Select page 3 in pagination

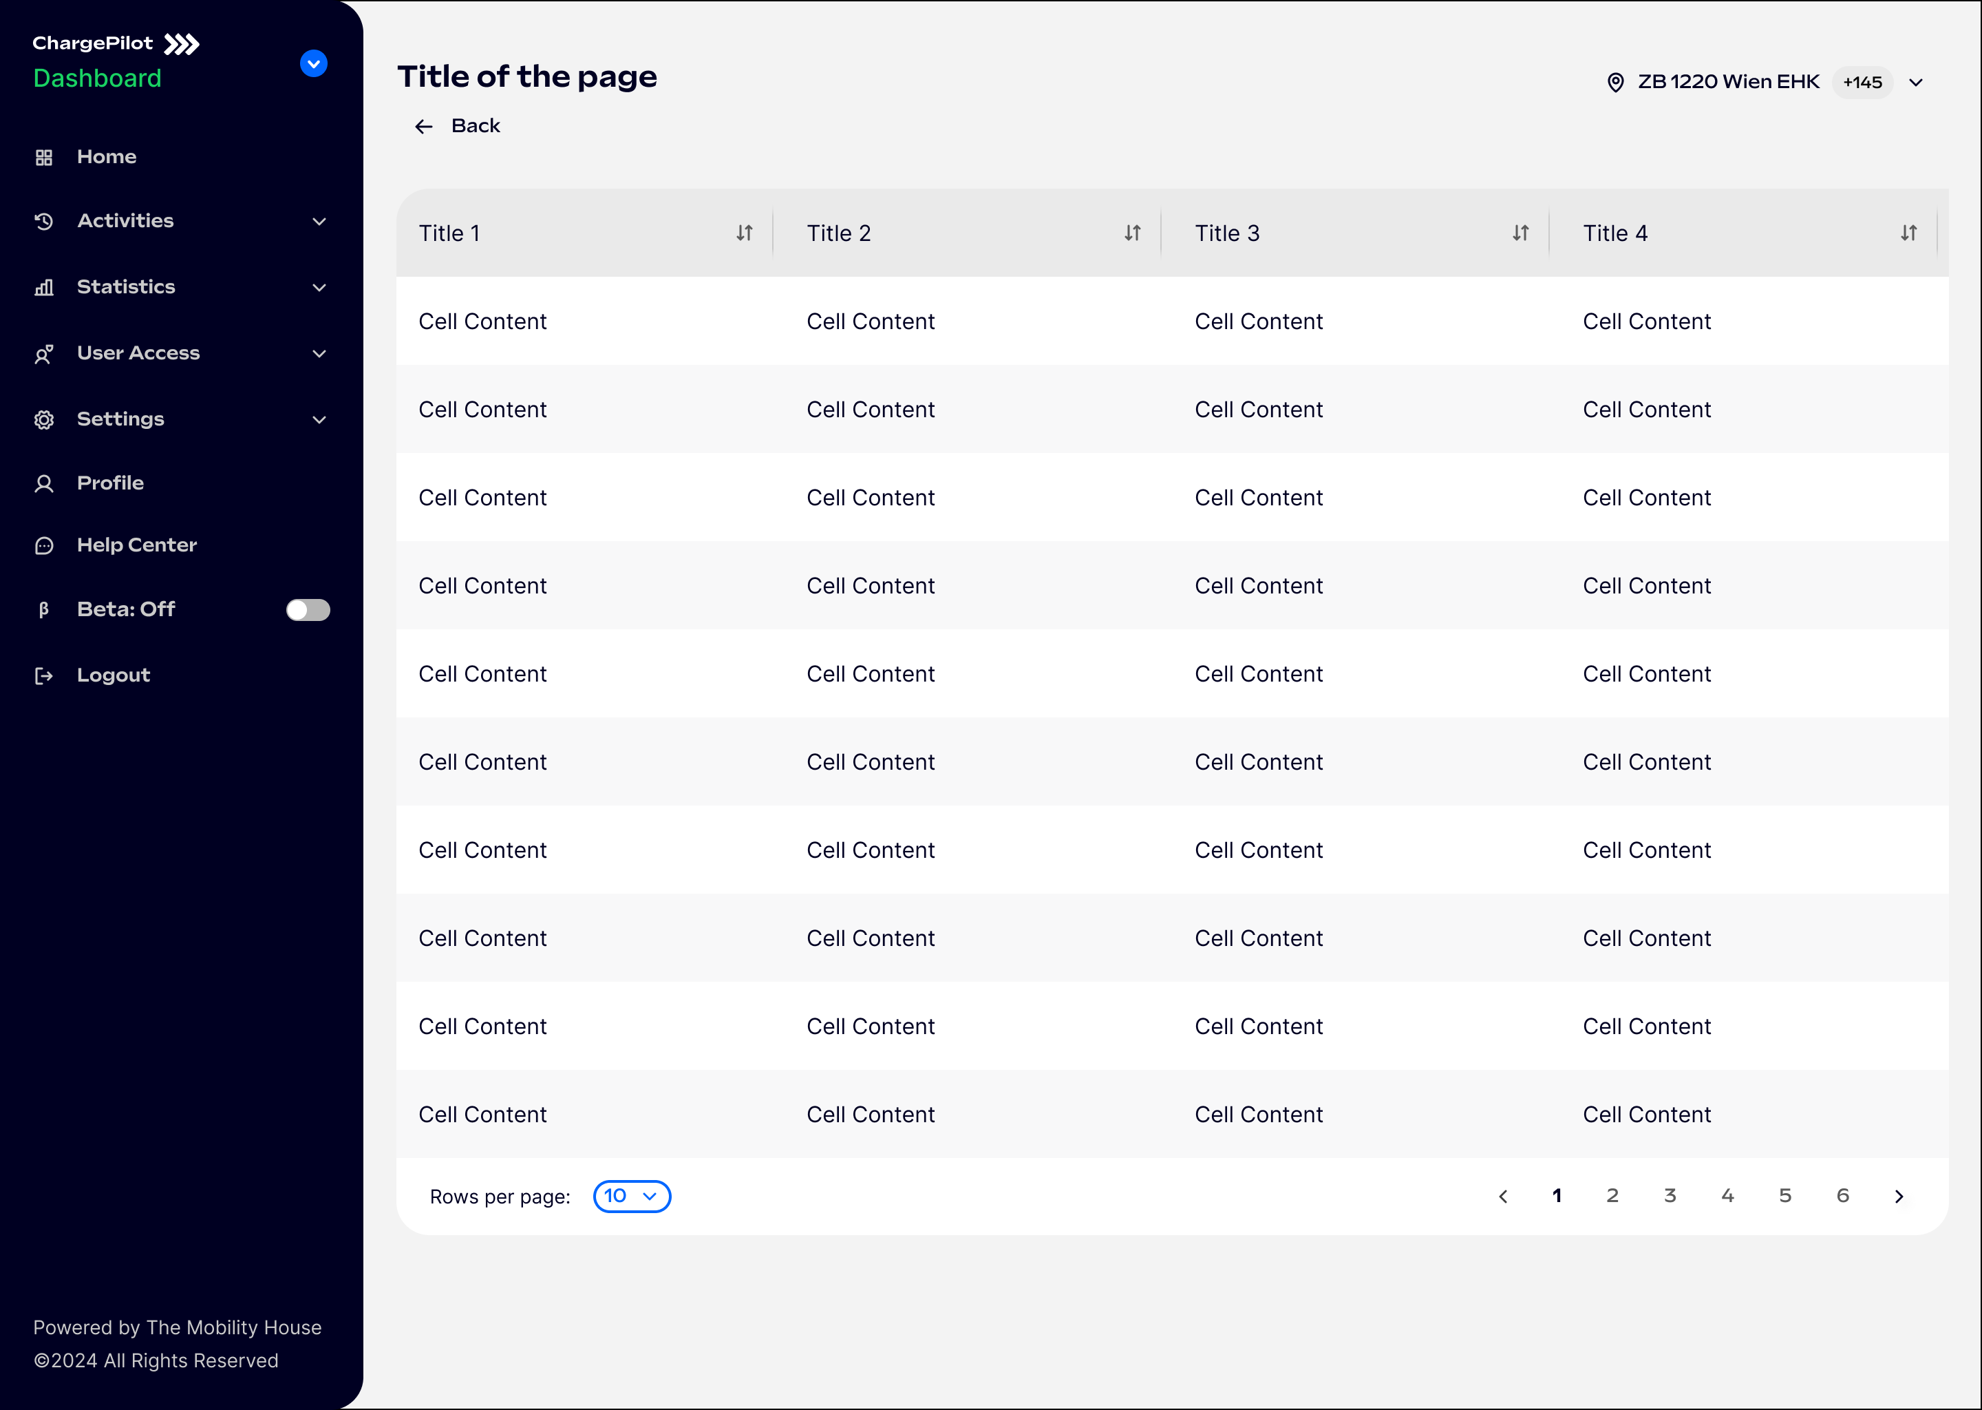[1670, 1196]
